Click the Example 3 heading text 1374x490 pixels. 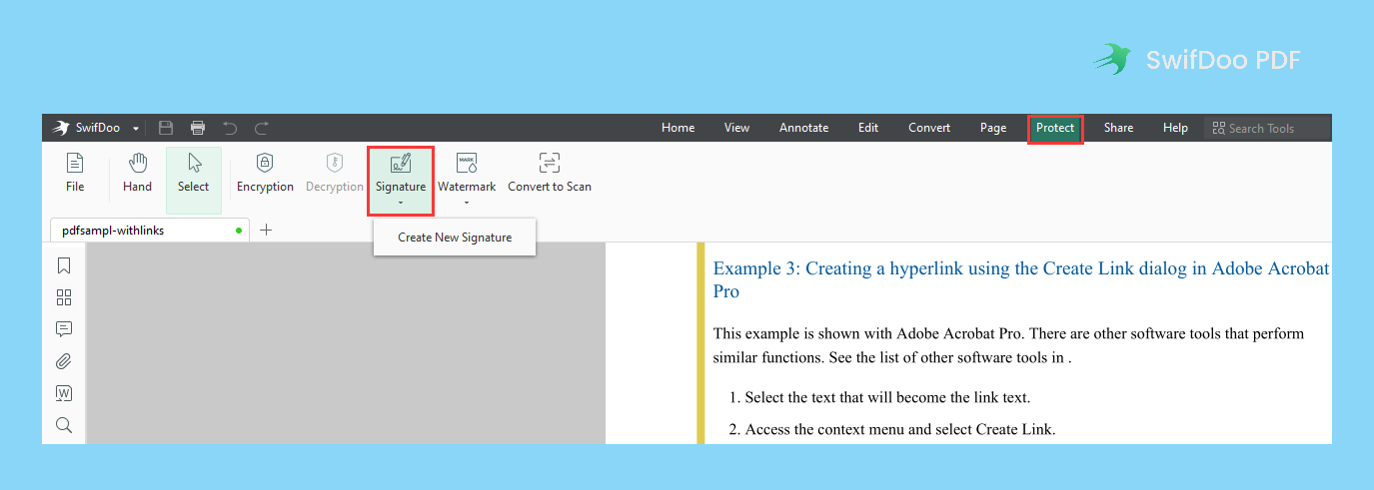click(1021, 279)
